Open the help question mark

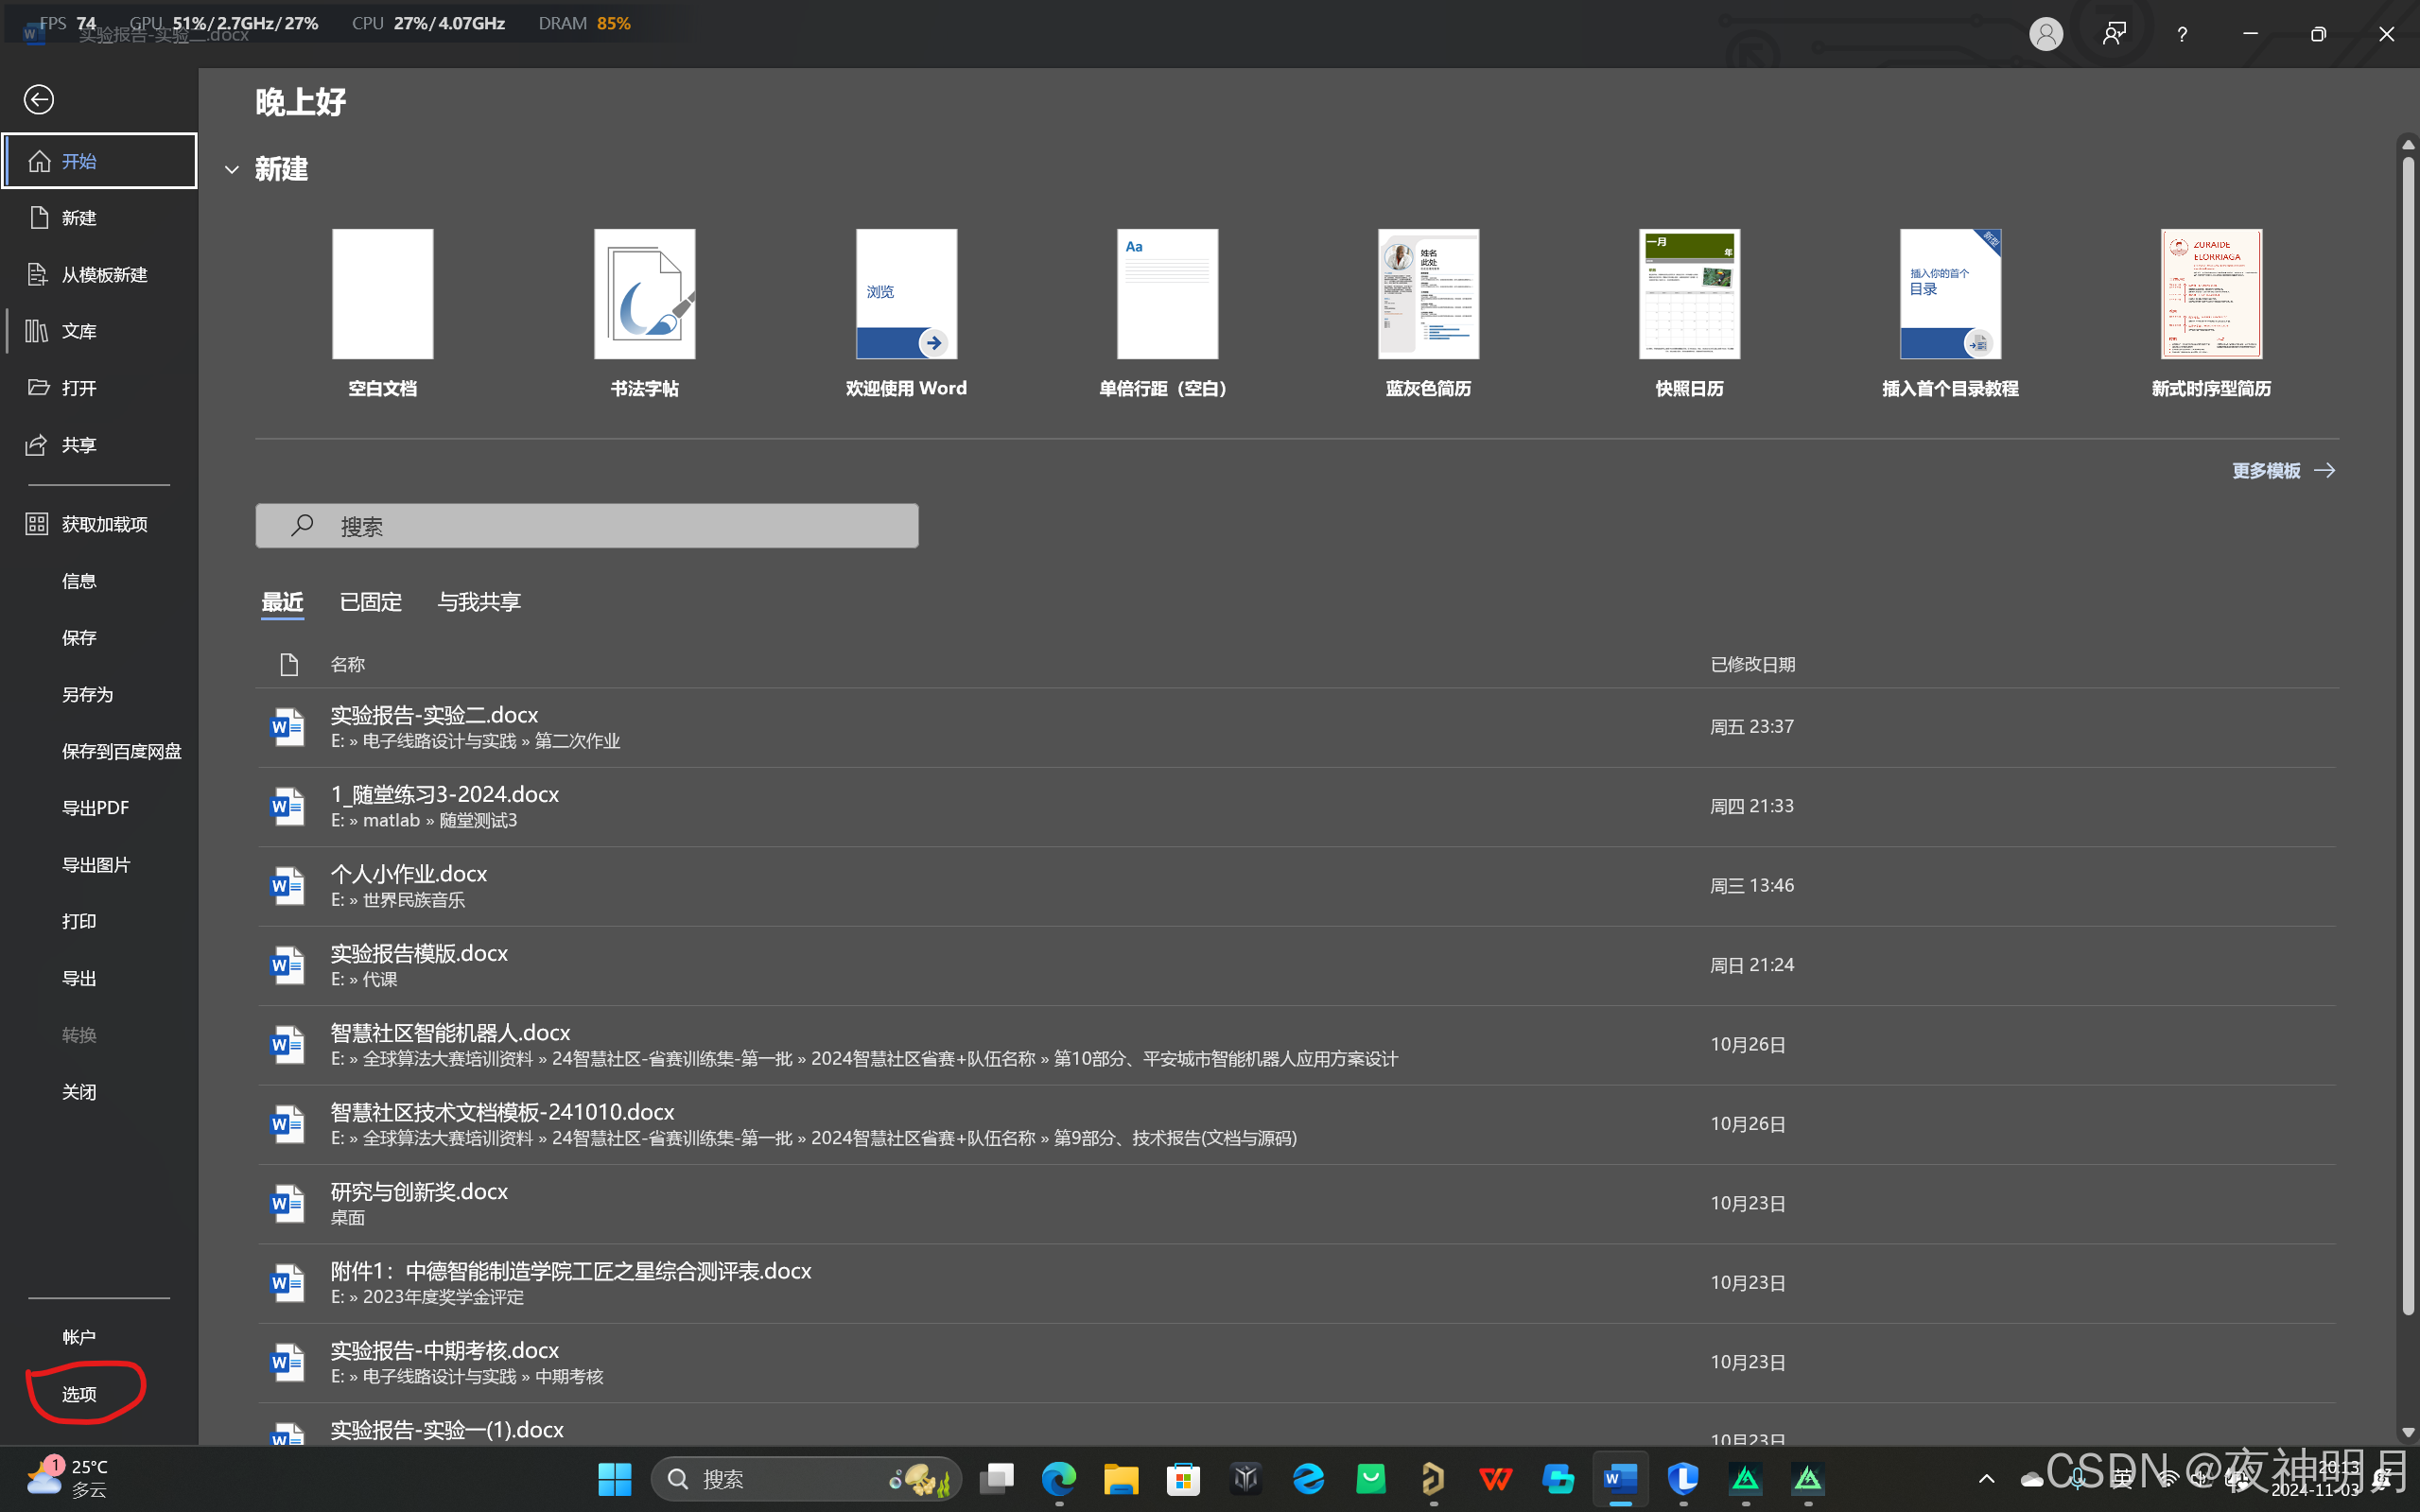[2181, 34]
